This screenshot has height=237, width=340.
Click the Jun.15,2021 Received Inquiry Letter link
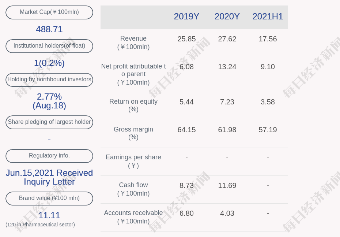click(x=49, y=177)
